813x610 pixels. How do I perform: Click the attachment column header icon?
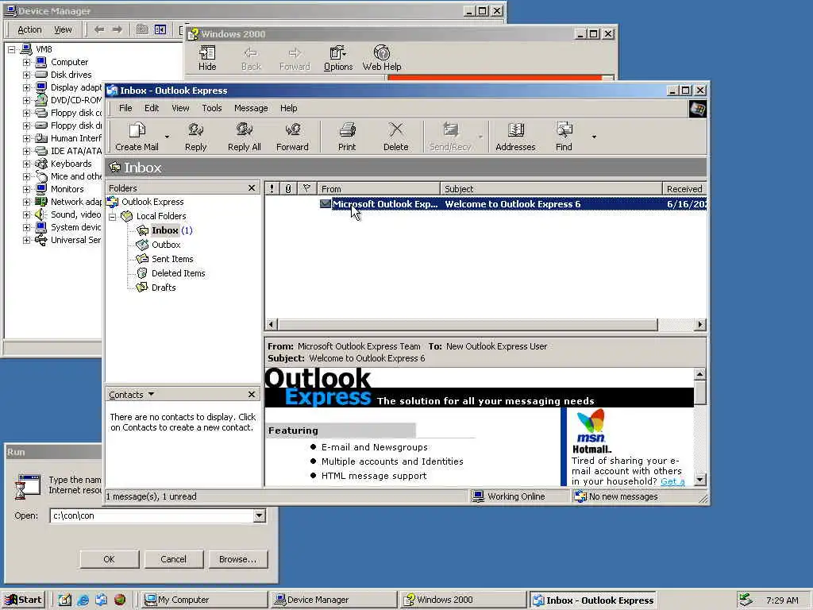point(288,189)
